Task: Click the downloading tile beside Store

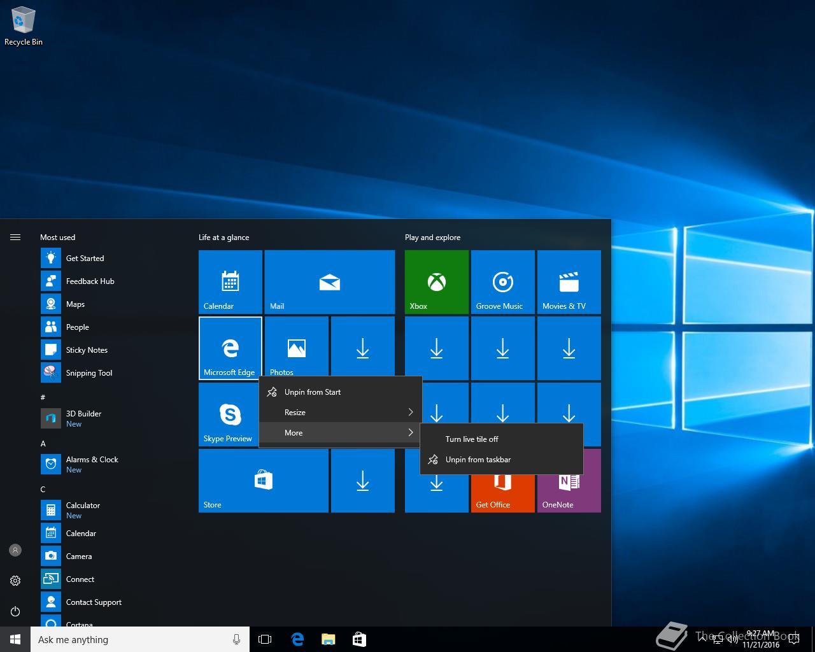Action: click(x=363, y=481)
